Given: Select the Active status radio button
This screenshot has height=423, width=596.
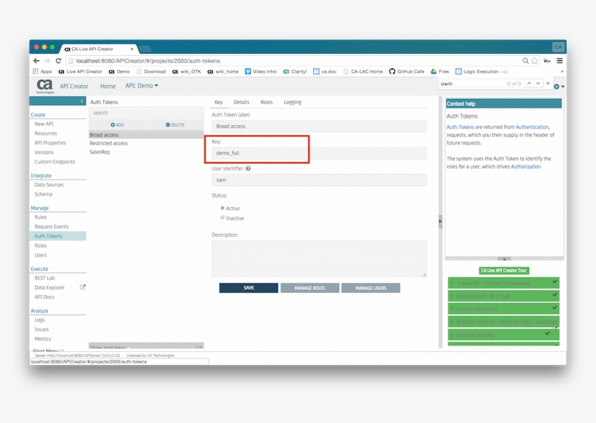Looking at the screenshot, I should point(222,208).
